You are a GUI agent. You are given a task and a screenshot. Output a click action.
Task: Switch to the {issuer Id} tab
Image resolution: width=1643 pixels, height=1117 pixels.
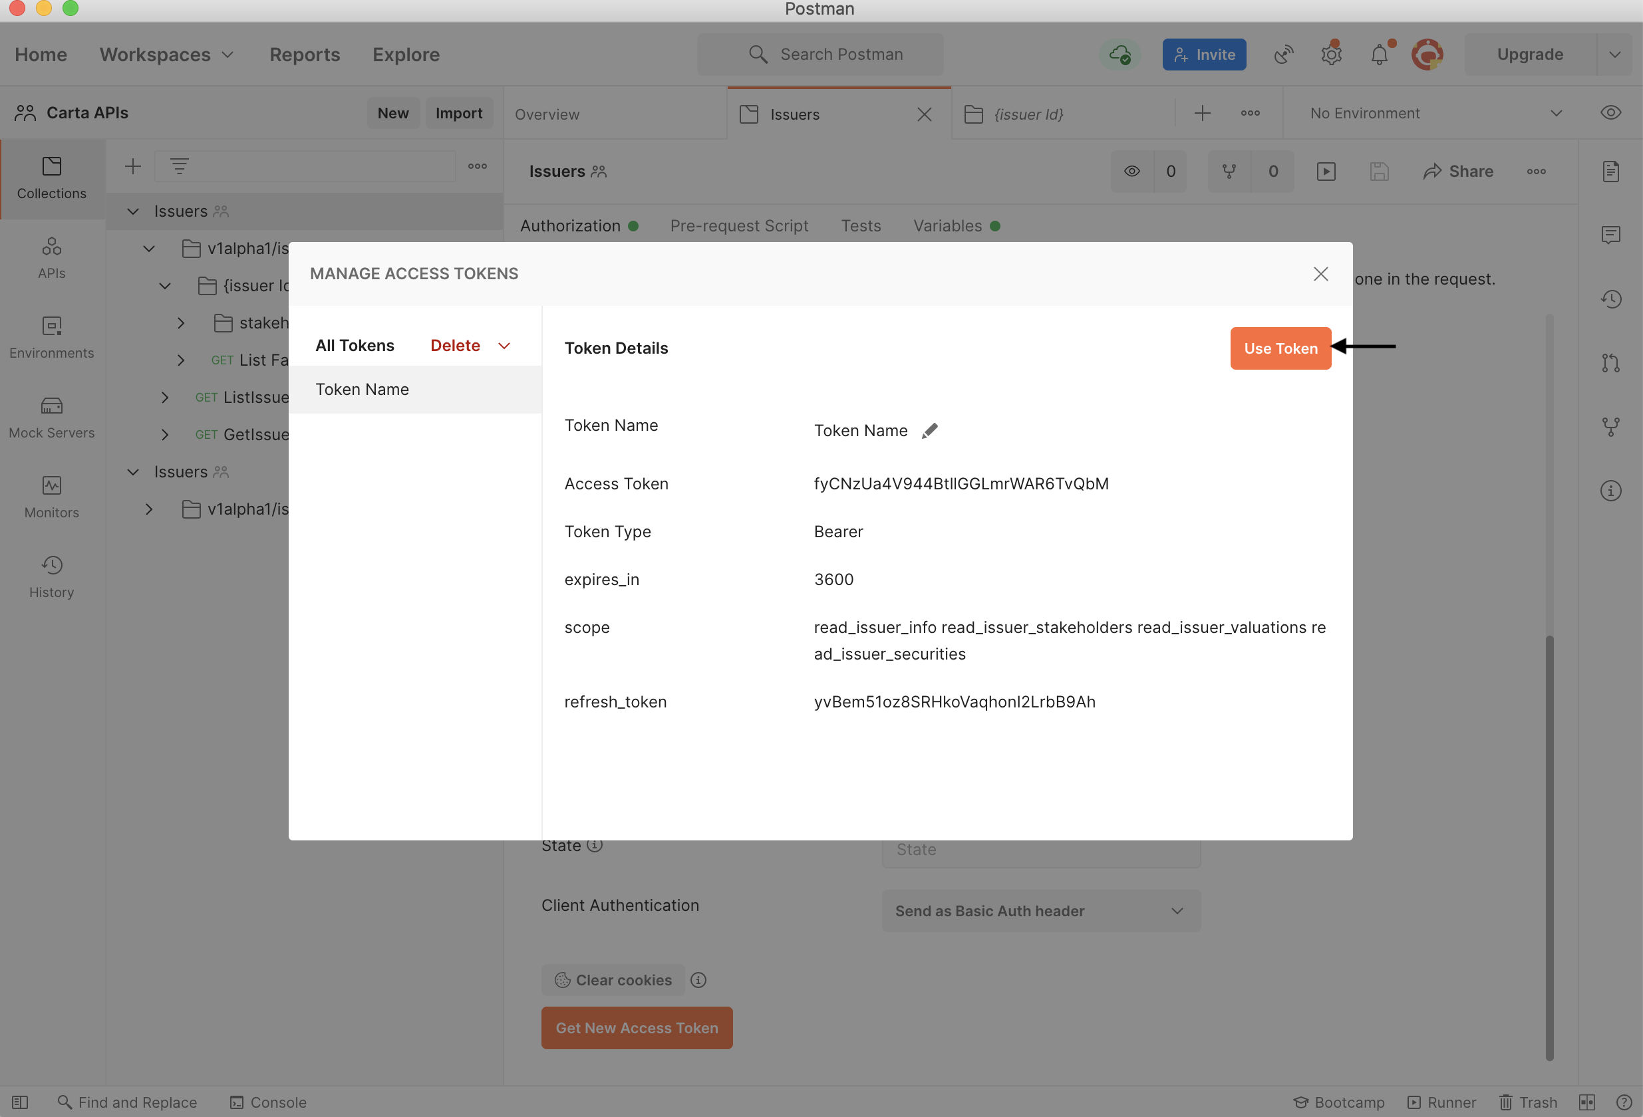[x=1062, y=114]
